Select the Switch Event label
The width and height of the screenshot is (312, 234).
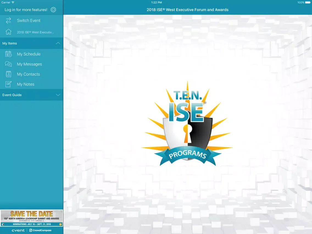click(29, 21)
